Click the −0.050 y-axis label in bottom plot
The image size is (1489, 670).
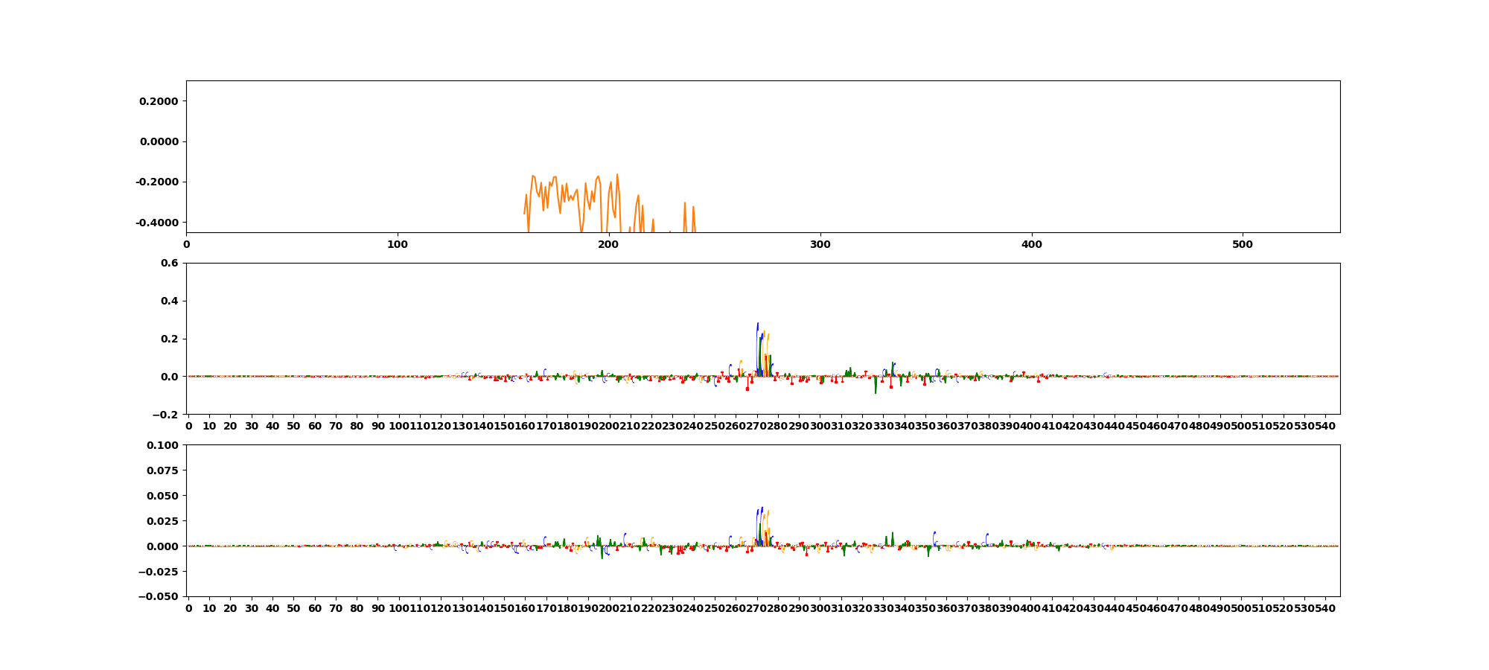pyautogui.click(x=159, y=596)
